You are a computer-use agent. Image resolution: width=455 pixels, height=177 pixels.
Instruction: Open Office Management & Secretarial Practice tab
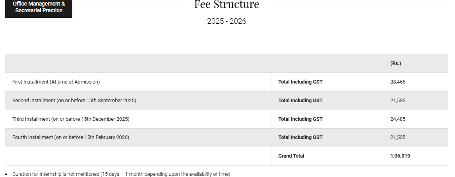click(39, 7)
